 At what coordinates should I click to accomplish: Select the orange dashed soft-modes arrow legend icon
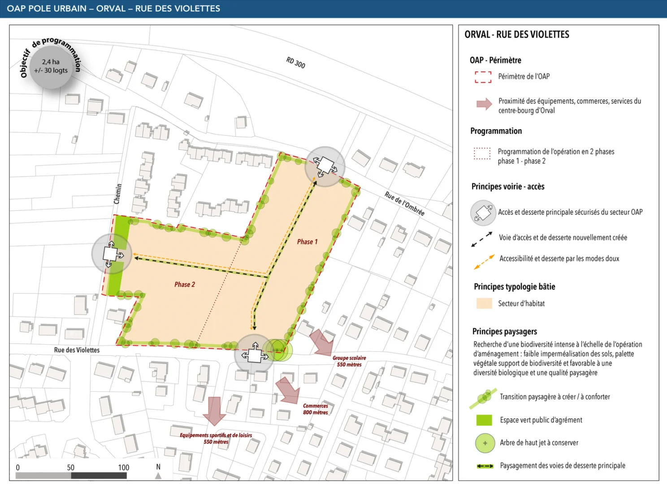pyautogui.click(x=484, y=262)
